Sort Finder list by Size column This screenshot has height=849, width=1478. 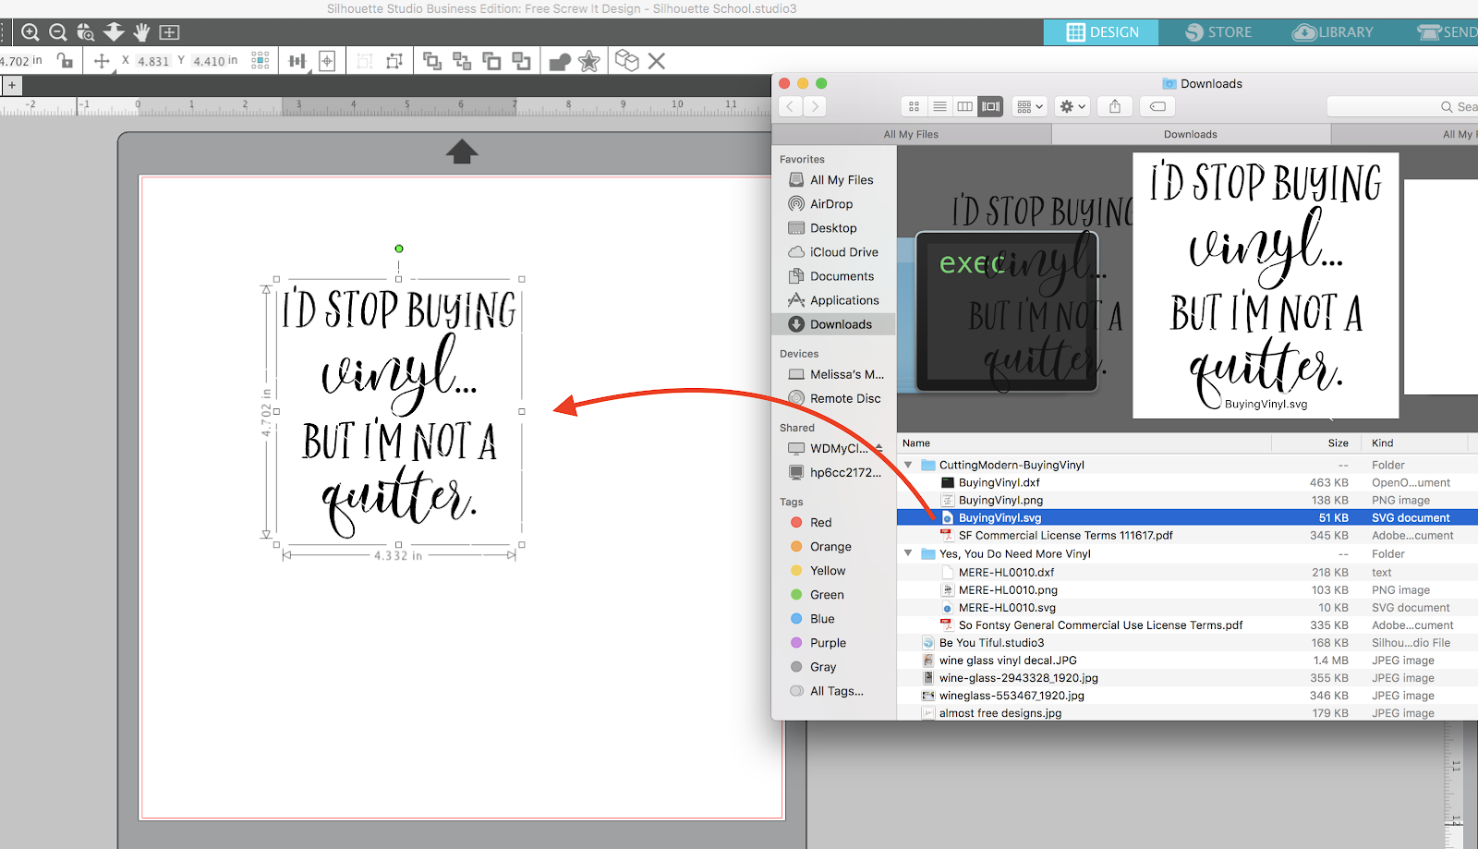tap(1318, 443)
